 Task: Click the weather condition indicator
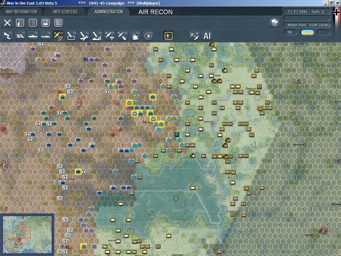tap(307, 32)
